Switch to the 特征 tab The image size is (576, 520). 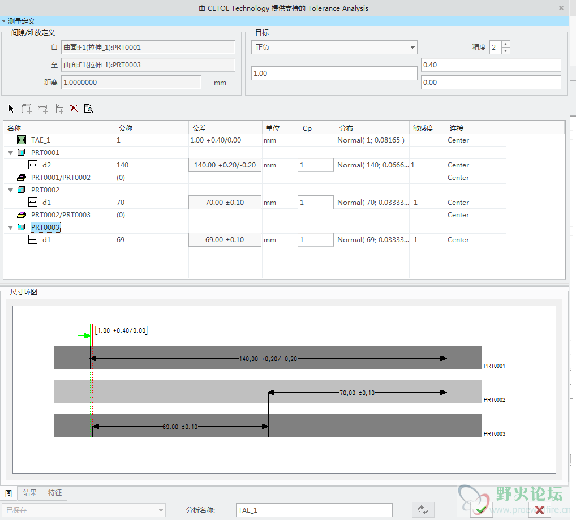click(55, 492)
